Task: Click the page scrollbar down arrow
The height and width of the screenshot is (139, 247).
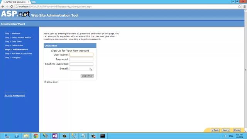Action: pos(245,131)
